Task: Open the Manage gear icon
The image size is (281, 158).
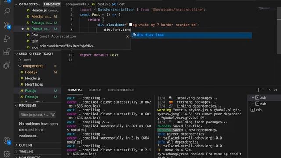Action: (x=7, y=154)
